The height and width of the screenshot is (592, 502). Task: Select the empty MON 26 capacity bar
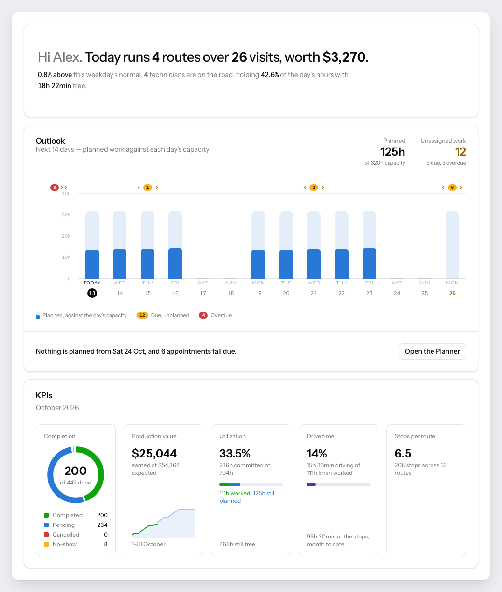(452, 245)
